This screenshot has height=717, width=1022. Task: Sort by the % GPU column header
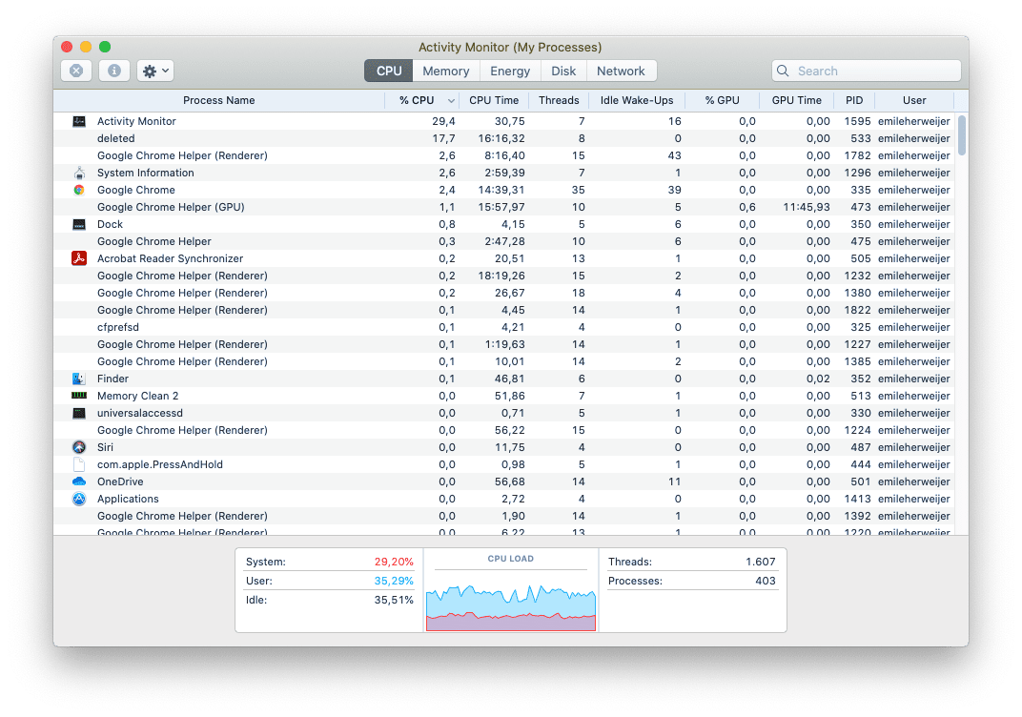pos(723,100)
